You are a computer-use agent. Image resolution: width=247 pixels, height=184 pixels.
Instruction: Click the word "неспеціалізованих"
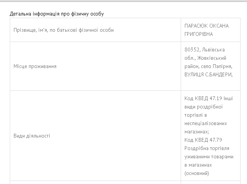click(x=206, y=124)
